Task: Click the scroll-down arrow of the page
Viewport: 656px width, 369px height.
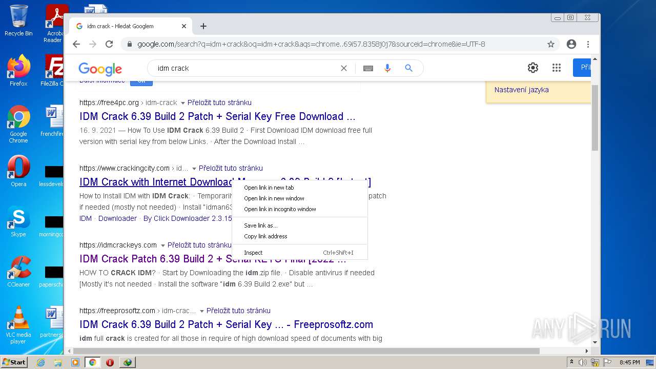Action: pyautogui.click(x=595, y=342)
